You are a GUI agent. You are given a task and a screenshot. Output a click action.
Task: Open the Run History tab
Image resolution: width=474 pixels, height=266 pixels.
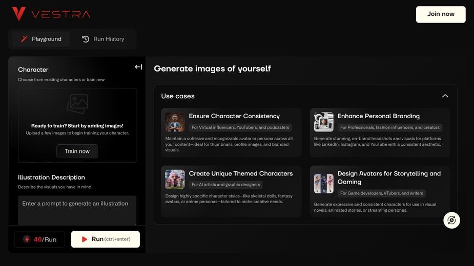(x=103, y=39)
